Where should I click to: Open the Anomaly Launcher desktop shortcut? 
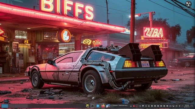coord(189,5)
